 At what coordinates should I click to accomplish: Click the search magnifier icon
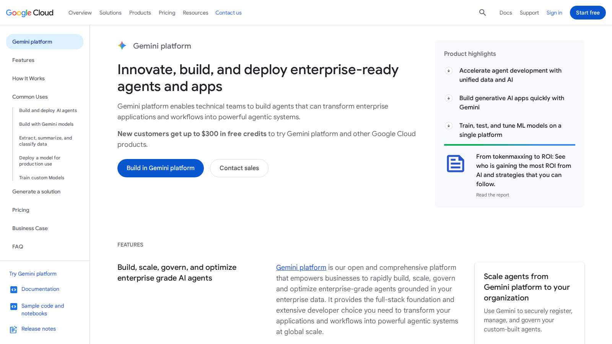(483, 13)
